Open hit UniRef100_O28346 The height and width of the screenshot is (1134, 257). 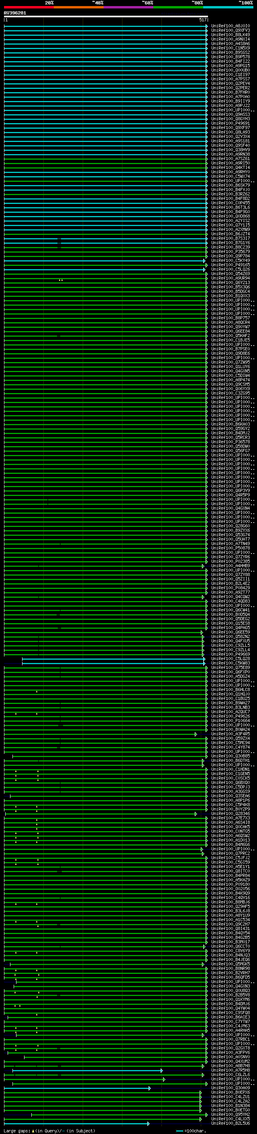click(x=230, y=813)
